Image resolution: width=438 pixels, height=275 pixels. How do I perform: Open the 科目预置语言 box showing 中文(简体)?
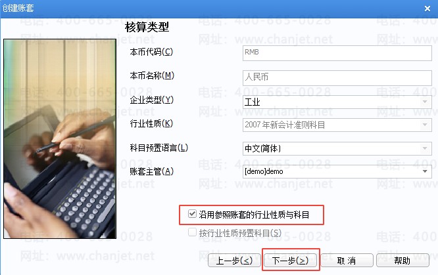(337, 148)
